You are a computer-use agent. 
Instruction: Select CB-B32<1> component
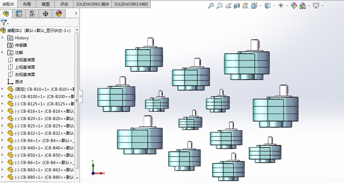44,133
